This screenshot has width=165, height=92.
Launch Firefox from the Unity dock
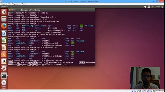click(x=4, y=26)
